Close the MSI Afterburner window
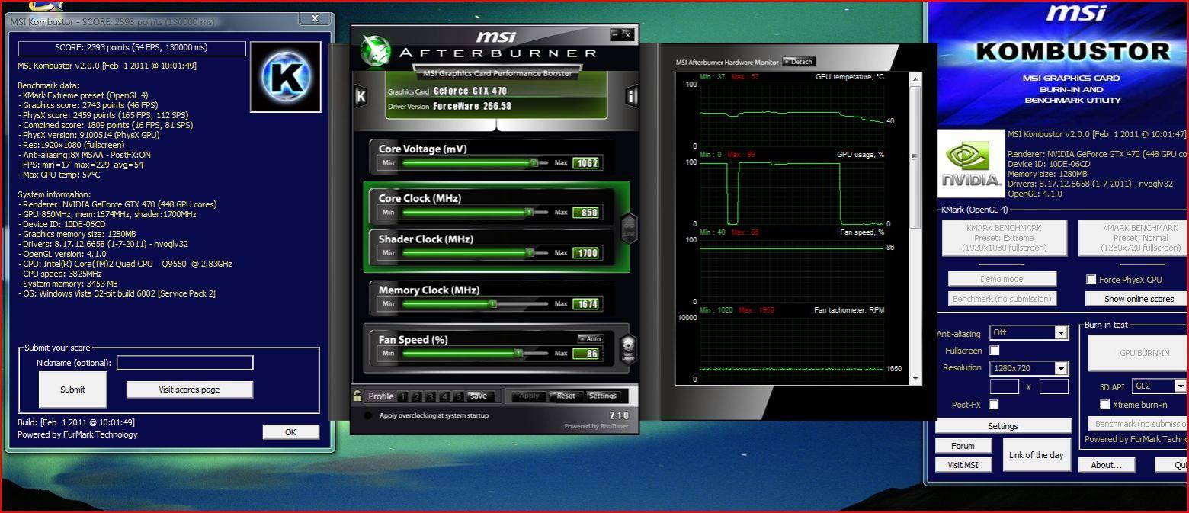The image size is (1189, 513). pyautogui.click(x=627, y=34)
